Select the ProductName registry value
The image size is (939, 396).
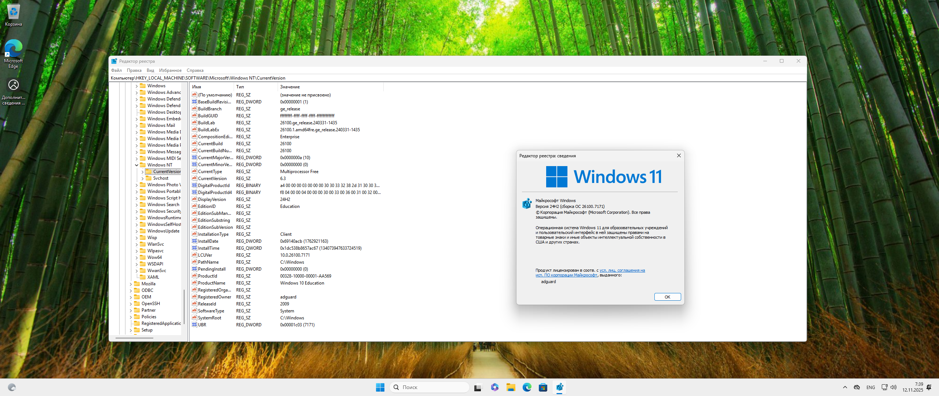point(212,283)
